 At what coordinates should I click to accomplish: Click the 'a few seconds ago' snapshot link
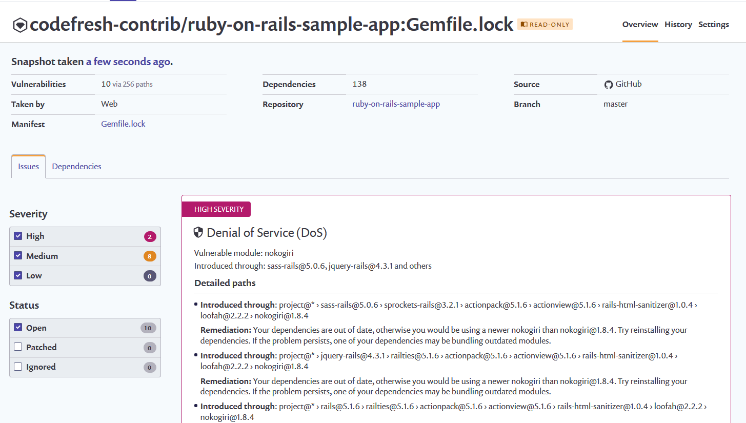[128, 62]
